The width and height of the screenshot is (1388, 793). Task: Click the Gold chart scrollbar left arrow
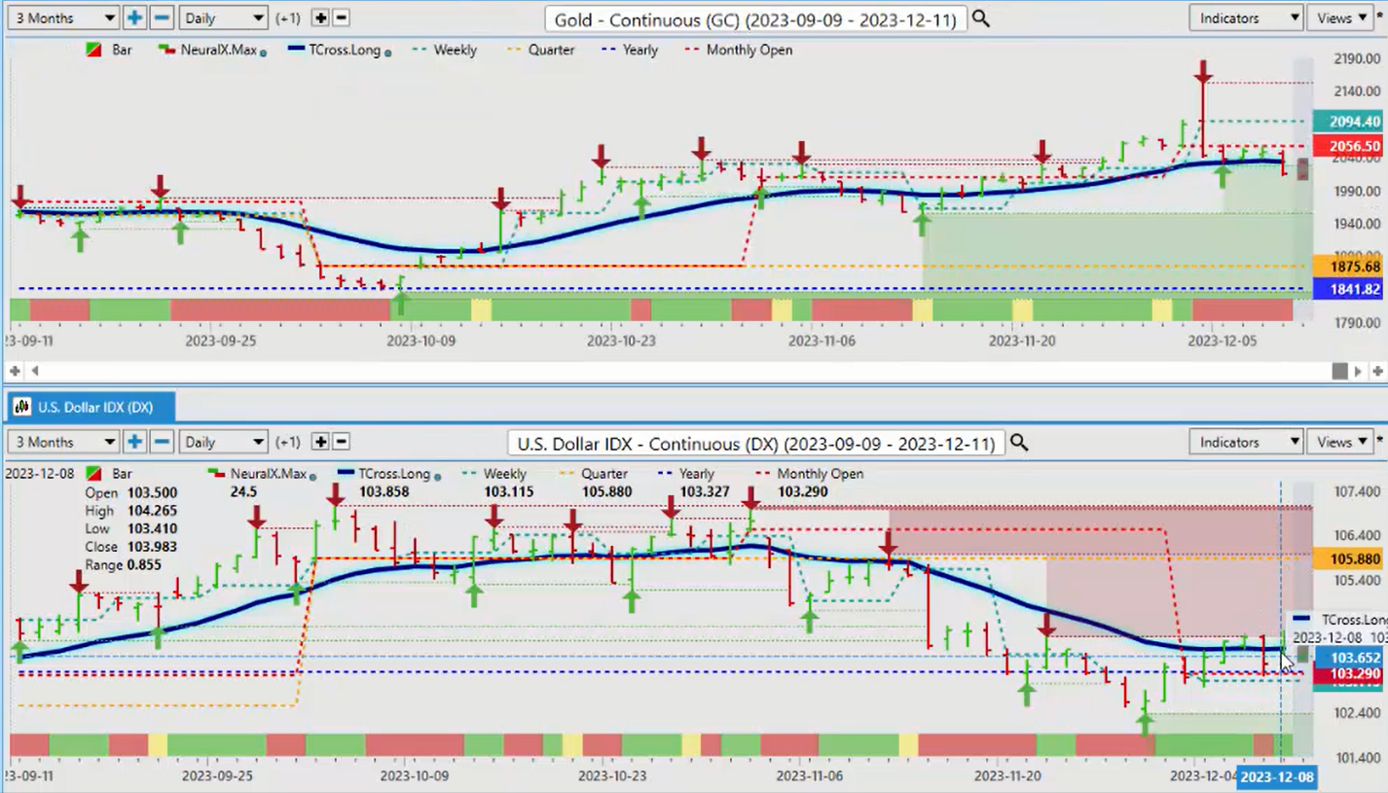point(36,371)
